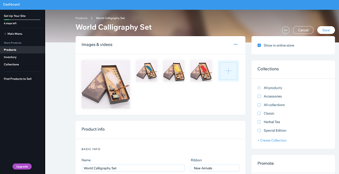The height and width of the screenshot is (174, 339).
Task: Enable the Special Edition collection checkbox
Action: coord(259,130)
